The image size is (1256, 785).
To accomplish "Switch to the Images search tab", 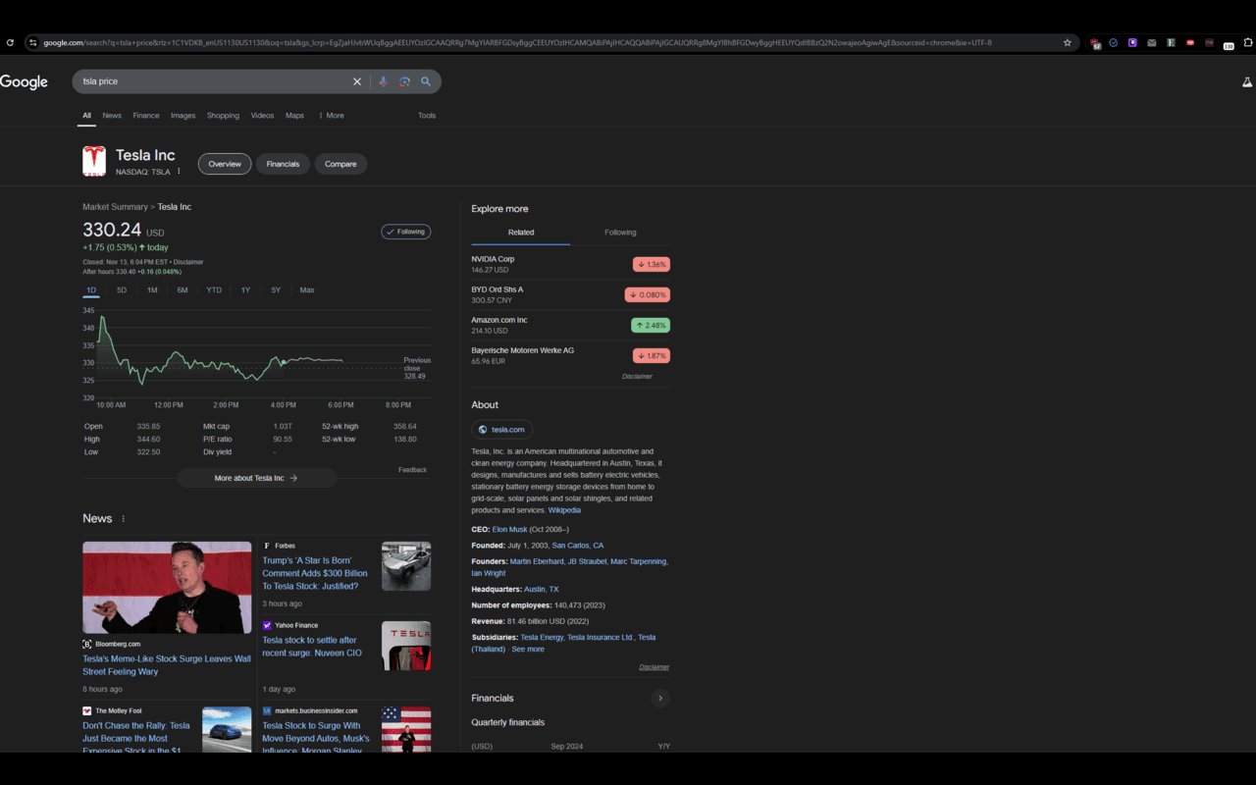I will click(x=183, y=116).
